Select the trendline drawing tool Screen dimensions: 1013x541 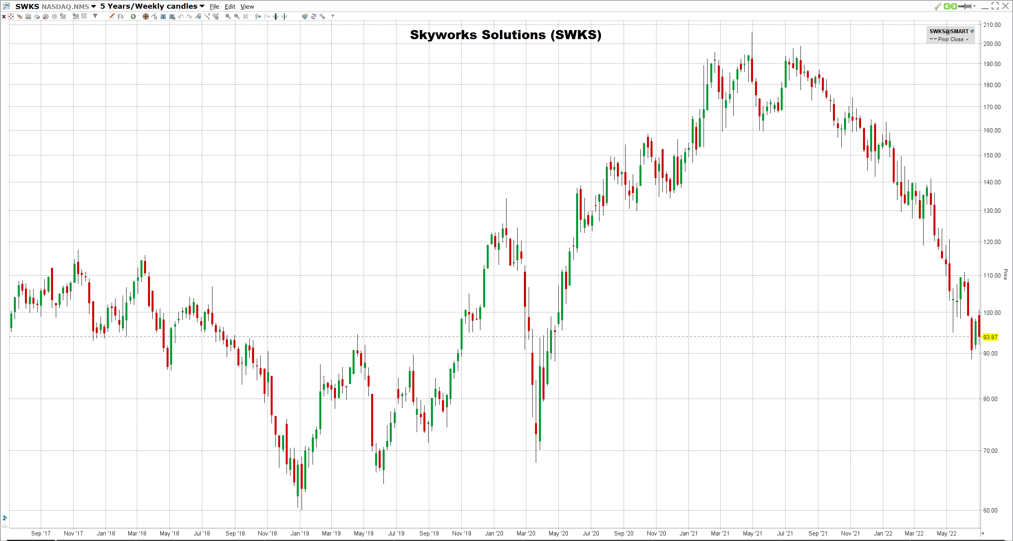tap(207, 16)
